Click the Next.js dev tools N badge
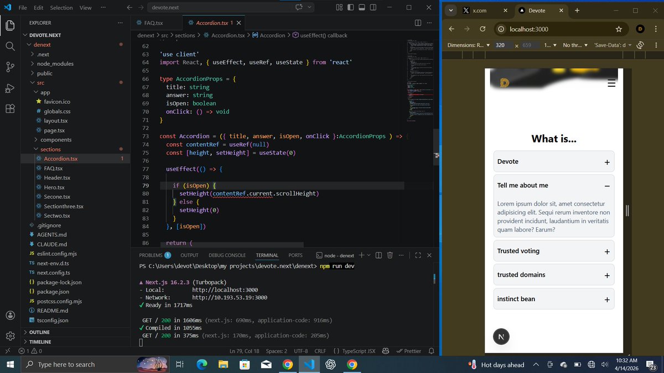The image size is (664, 373). coord(501,337)
